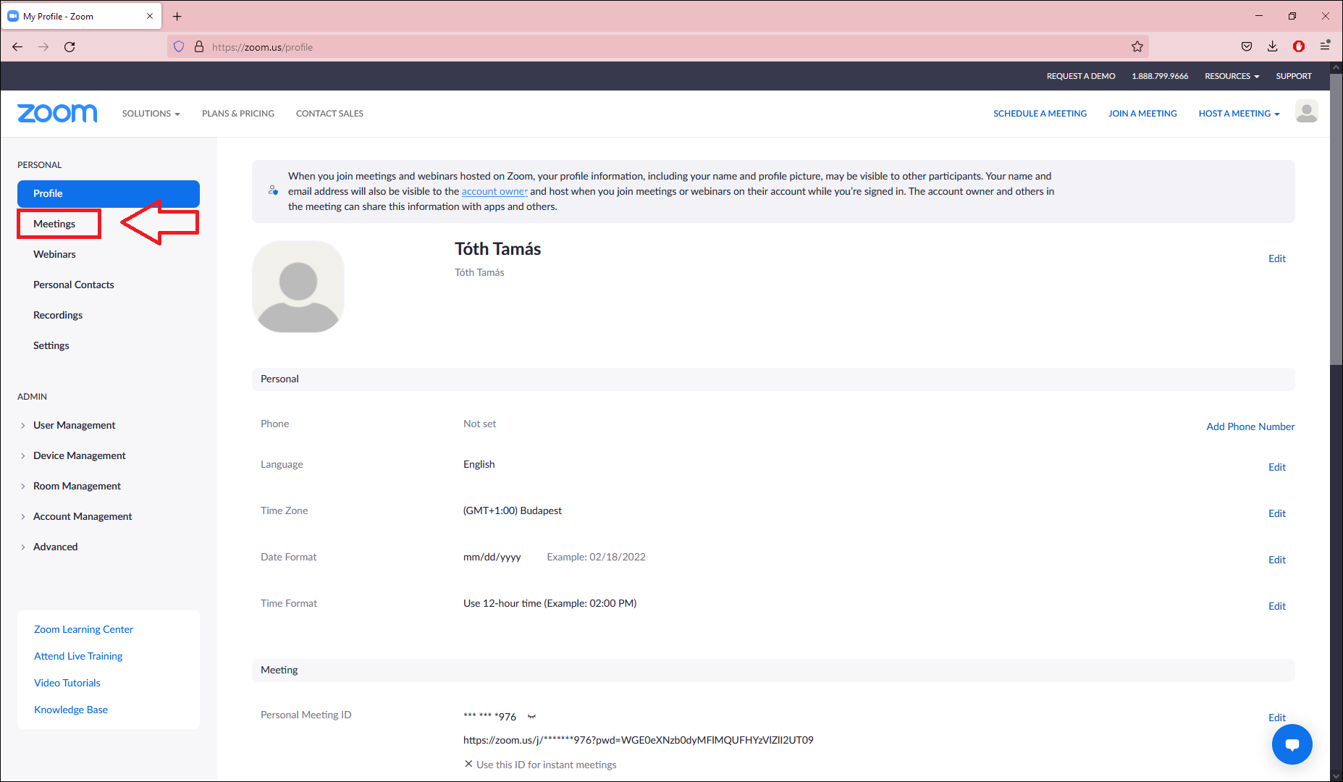The image size is (1343, 782).
Task: Expand the Account Management section
Action: coord(83,516)
